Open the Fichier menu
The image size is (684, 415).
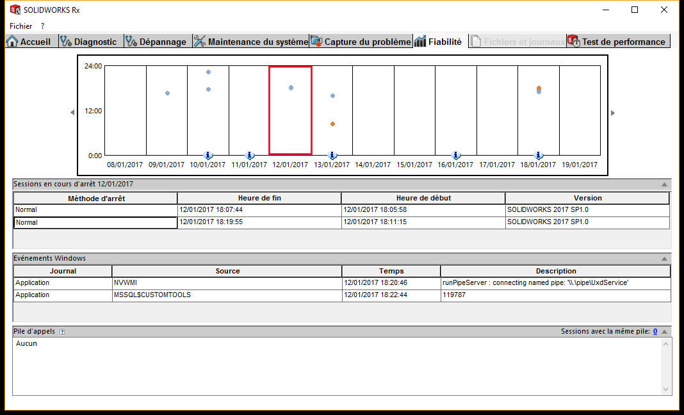(x=20, y=26)
